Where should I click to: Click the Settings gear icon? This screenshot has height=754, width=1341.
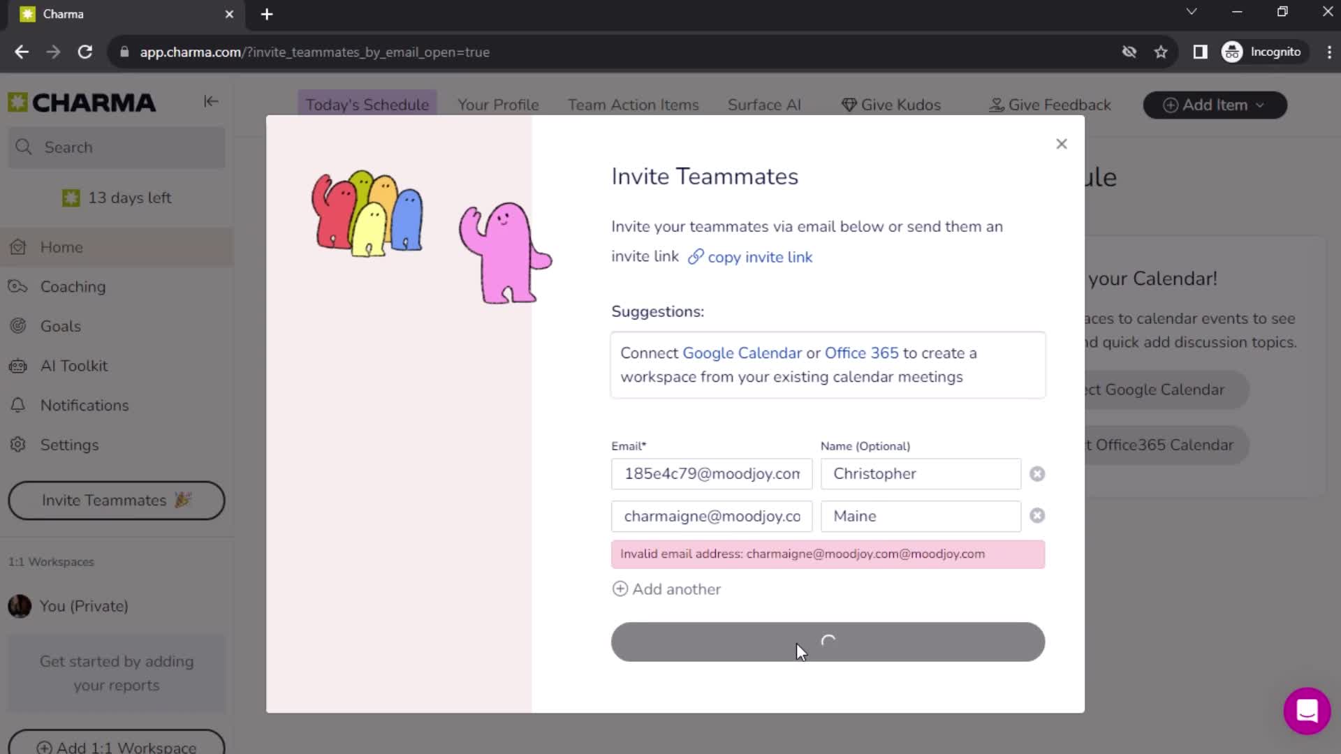(18, 445)
